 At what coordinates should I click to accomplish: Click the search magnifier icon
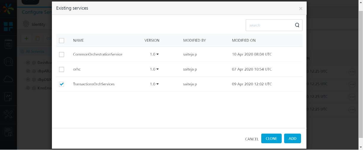click(x=297, y=25)
